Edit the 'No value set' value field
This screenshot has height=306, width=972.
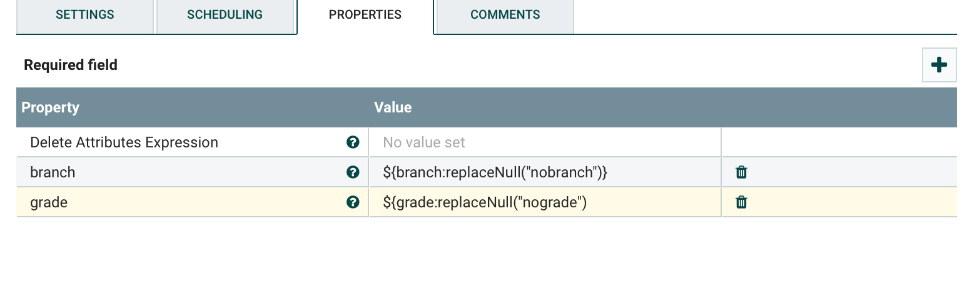tap(544, 142)
